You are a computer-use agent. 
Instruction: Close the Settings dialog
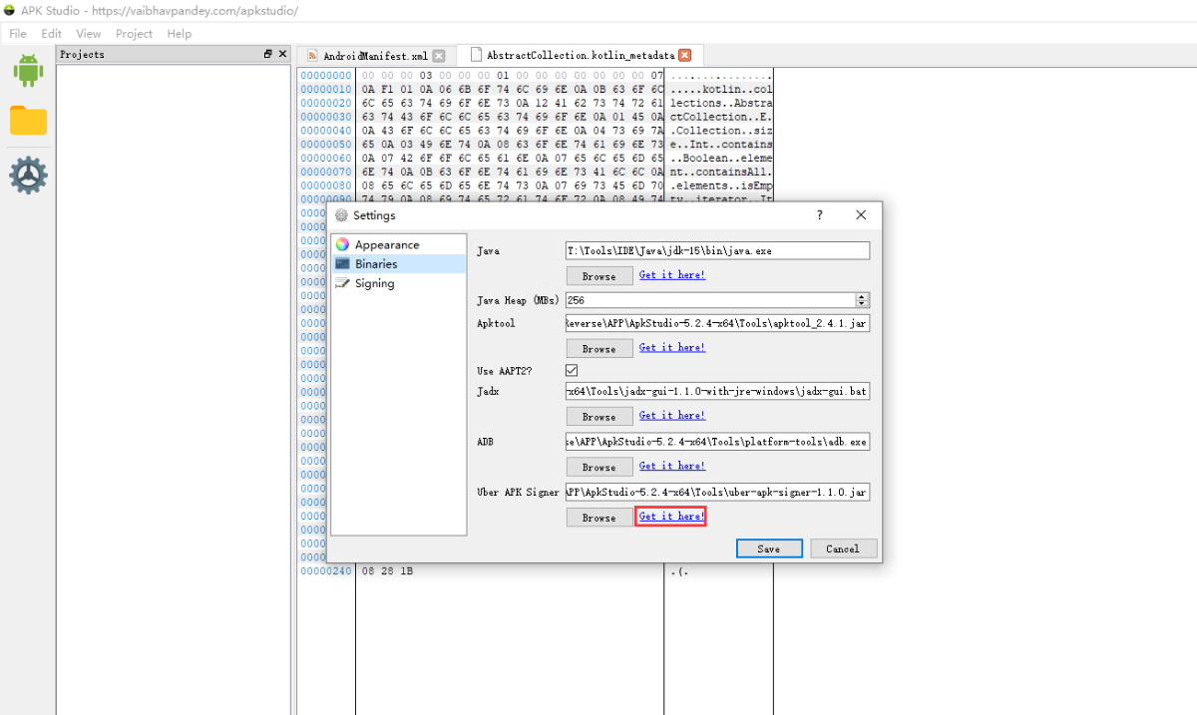click(861, 215)
